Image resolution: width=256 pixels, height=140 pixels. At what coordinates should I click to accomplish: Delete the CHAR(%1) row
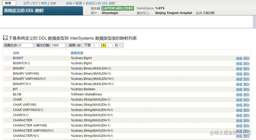coord(246,115)
